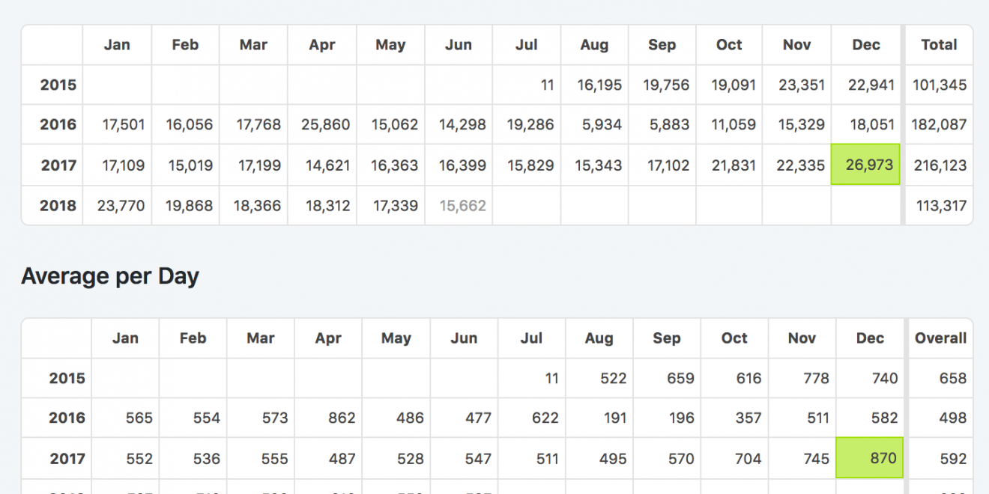989x494 pixels.
Task: Click the April 2016 value 25,860
Action: pos(325,125)
